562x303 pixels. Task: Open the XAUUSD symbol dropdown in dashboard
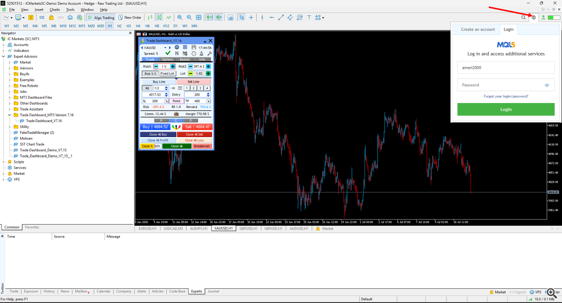coord(165,48)
